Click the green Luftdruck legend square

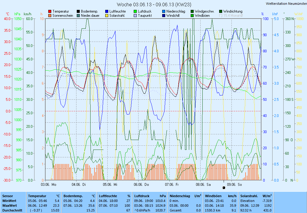[x=135, y=11]
